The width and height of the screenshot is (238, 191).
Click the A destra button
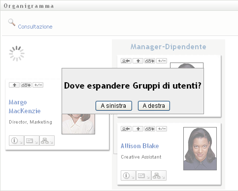click(x=154, y=106)
